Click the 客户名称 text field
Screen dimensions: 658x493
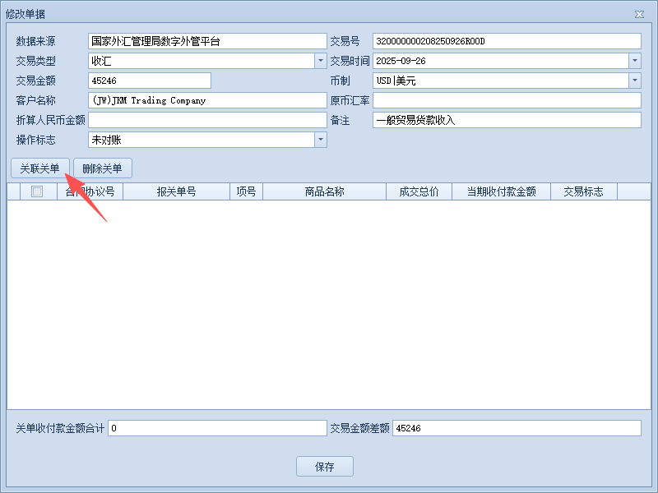pyautogui.click(x=206, y=100)
